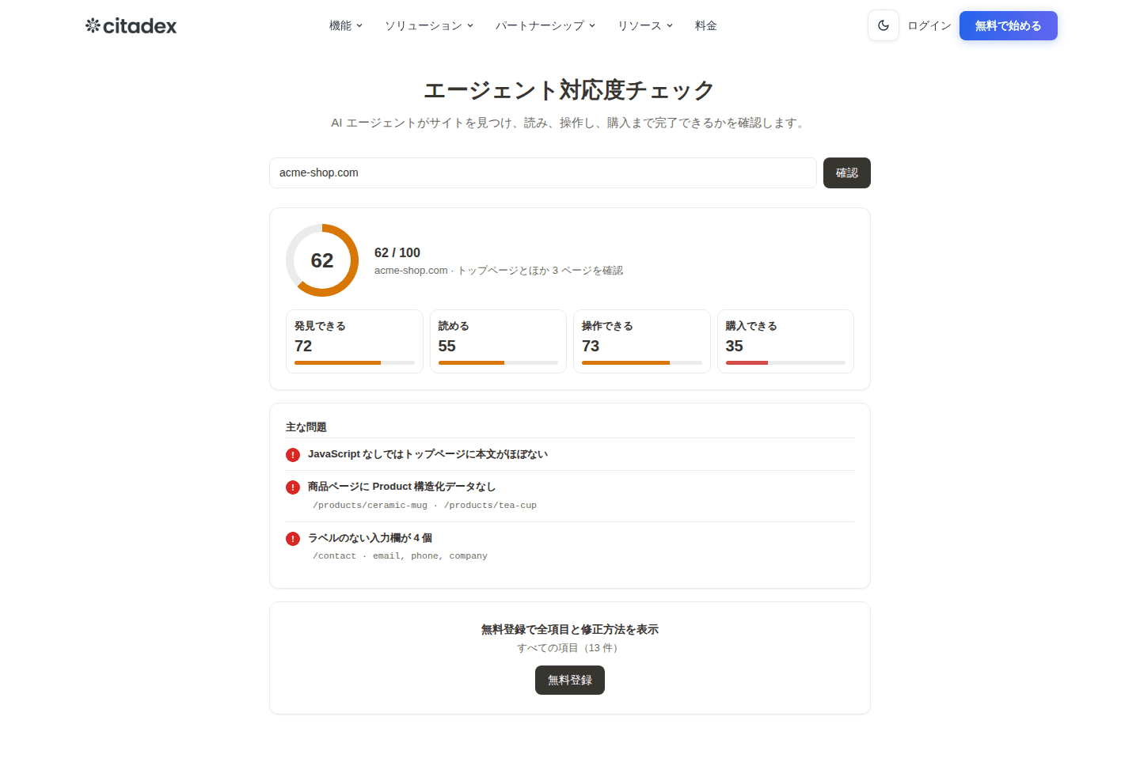Click the citadex logo
Screen dimensions: 1140x762
tap(131, 25)
